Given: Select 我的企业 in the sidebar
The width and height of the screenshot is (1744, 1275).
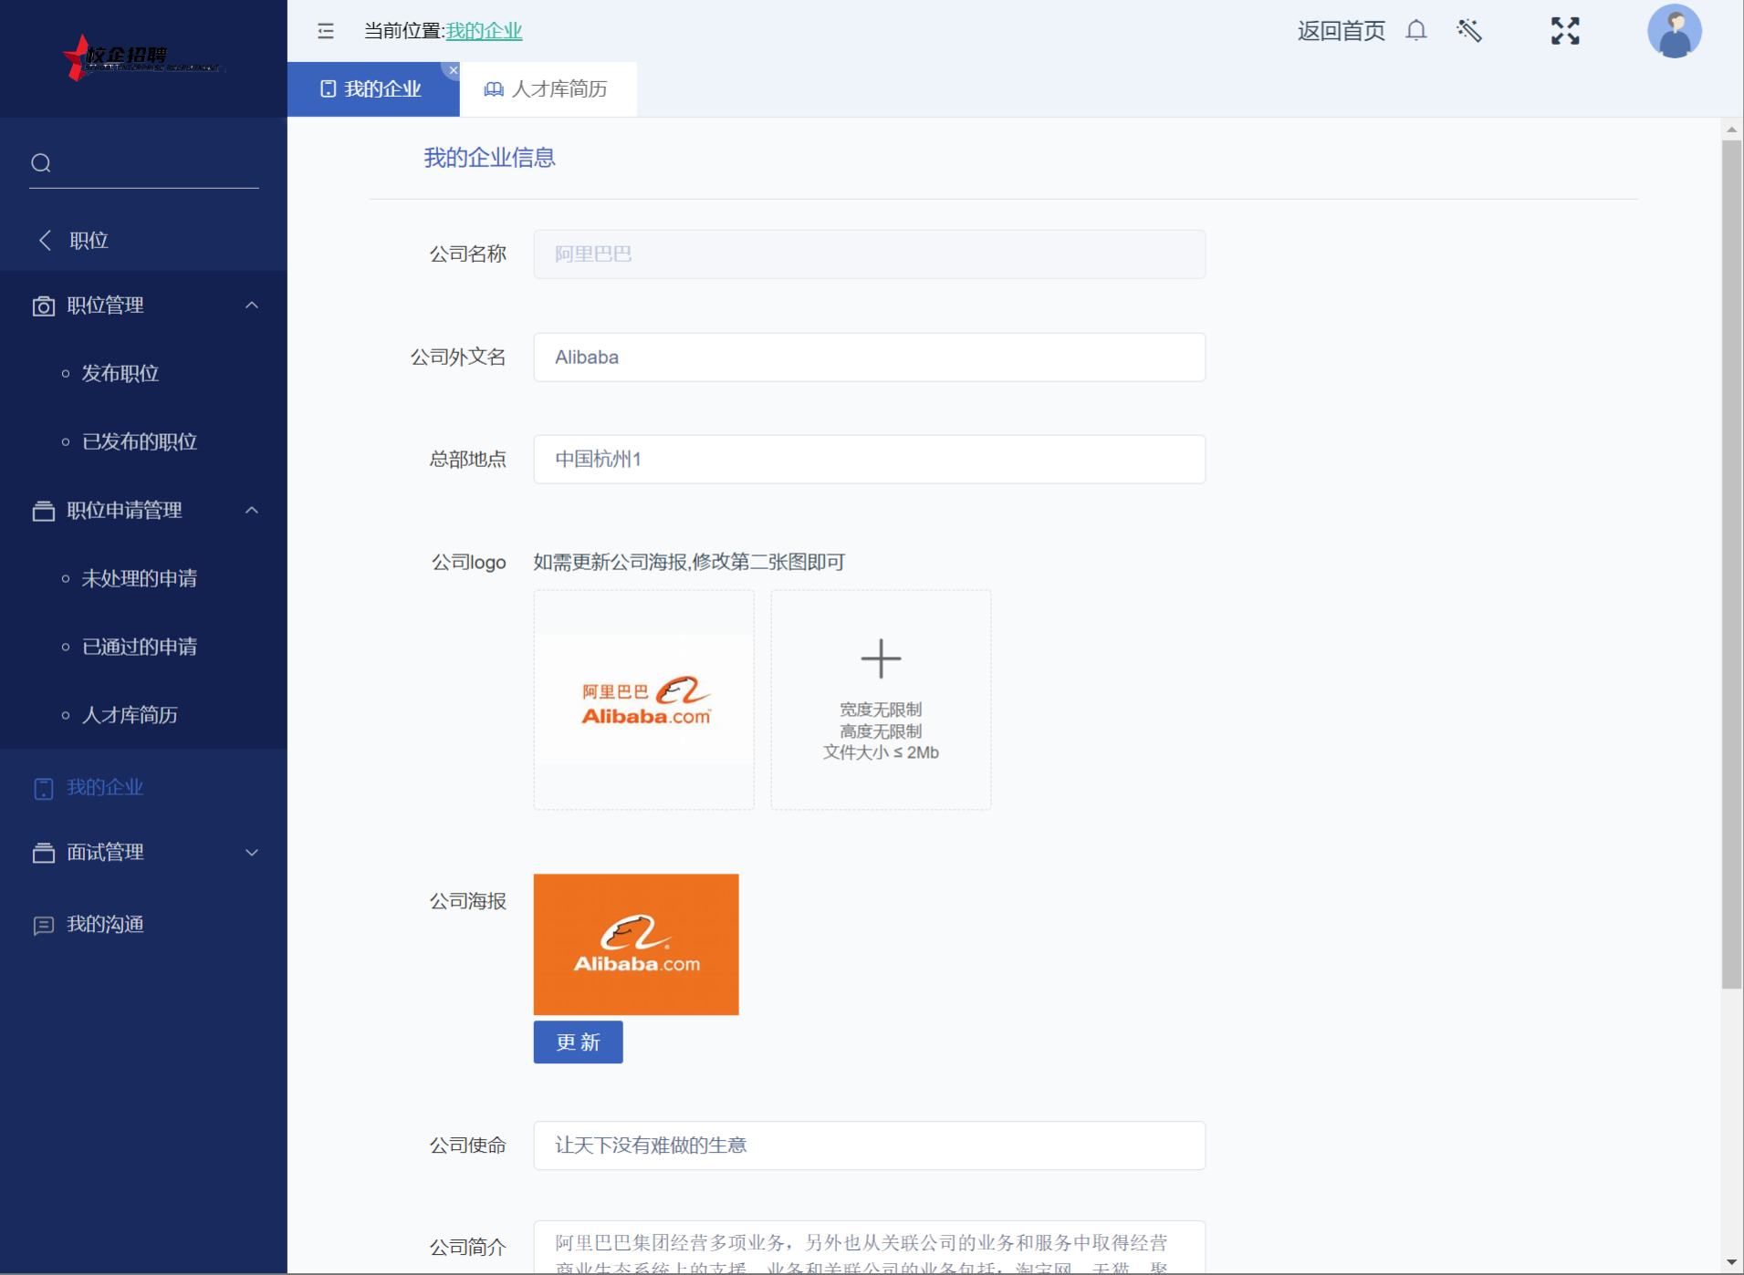Looking at the screenshot, I should (x=105, y=788).
